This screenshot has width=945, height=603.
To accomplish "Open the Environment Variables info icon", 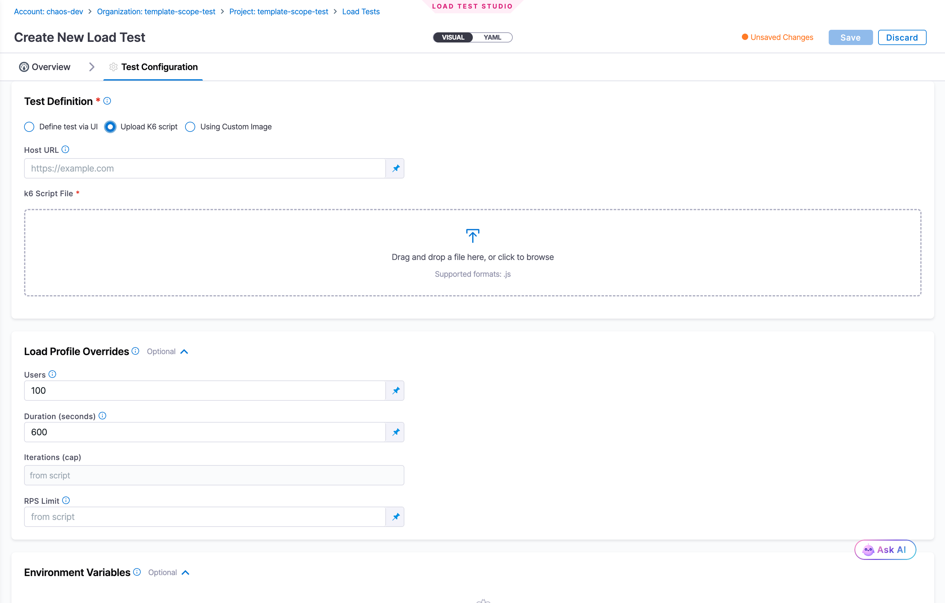I will 137,572.
